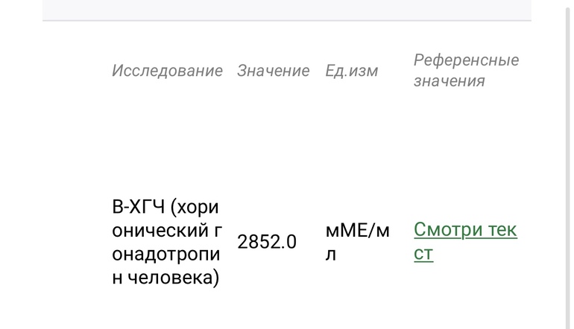Click the "Значение" column header
This screenshot has height=329, width=574.
273,71
